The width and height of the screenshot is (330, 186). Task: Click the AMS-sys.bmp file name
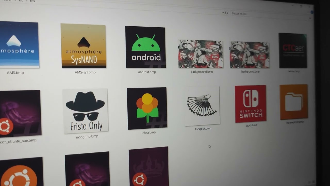pos(85,72)
